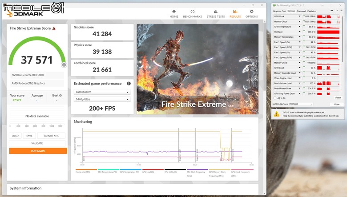
Task: Open the GPU-Z hamburger menu icon
Action: pos(342,10)
